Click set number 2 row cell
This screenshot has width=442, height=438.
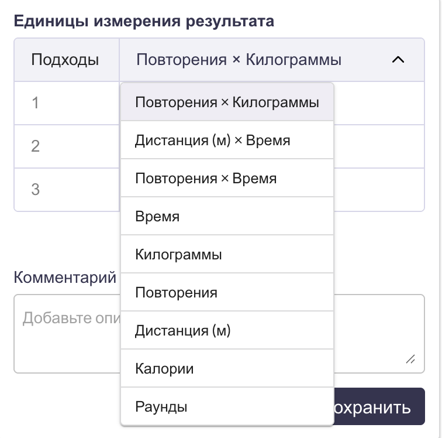click(x=36, y=146)
